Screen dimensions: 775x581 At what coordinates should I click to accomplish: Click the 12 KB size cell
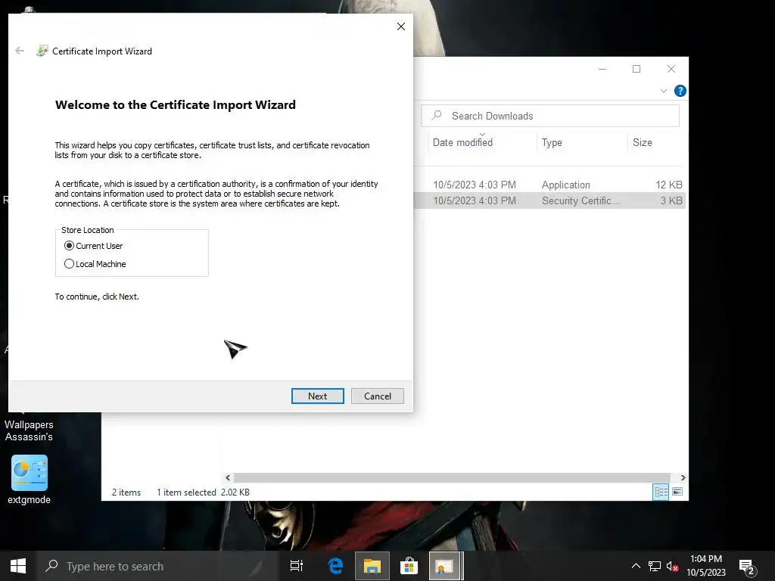(x=669, y=185)
